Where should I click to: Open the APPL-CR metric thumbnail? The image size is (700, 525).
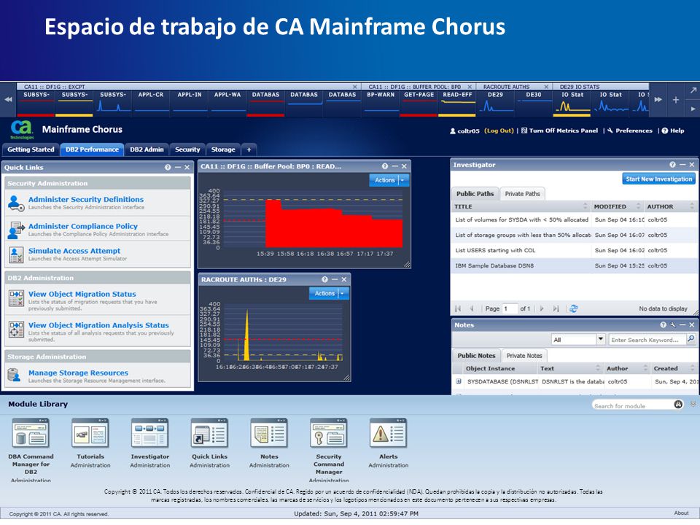151,103
